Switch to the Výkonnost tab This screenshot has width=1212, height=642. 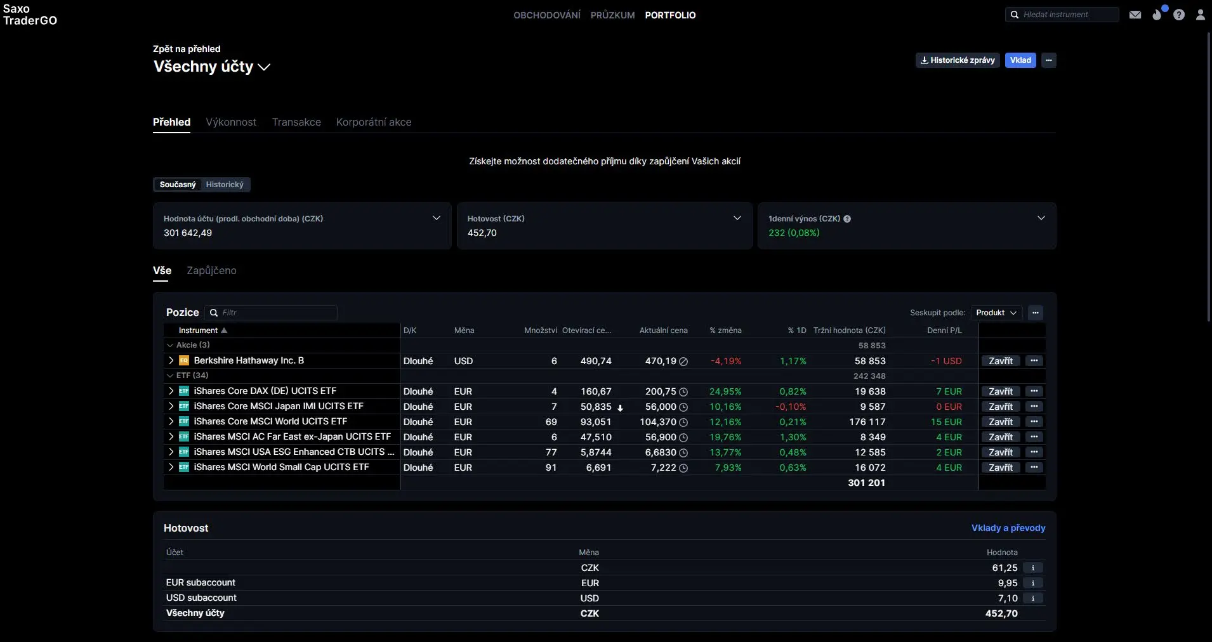(x=231, y=122)
